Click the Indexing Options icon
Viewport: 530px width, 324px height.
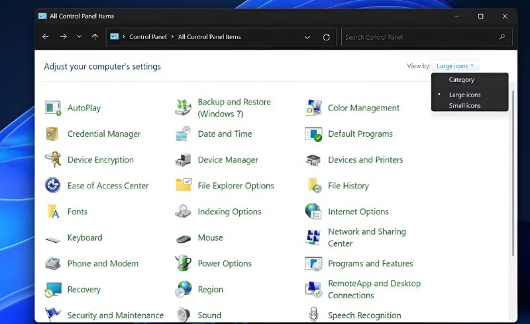point(184,212)
